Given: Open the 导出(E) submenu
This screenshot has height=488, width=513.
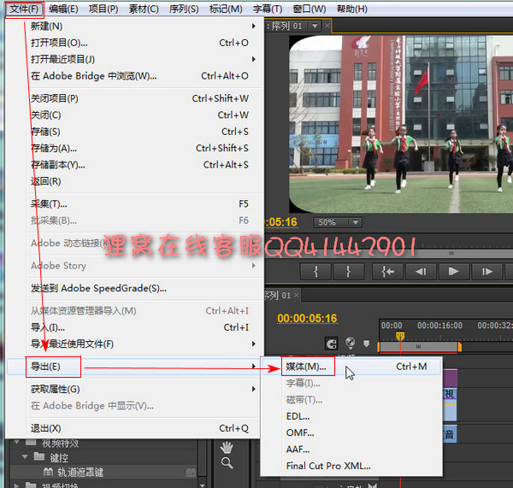Looking at the screenshot, I should point(133,367).
